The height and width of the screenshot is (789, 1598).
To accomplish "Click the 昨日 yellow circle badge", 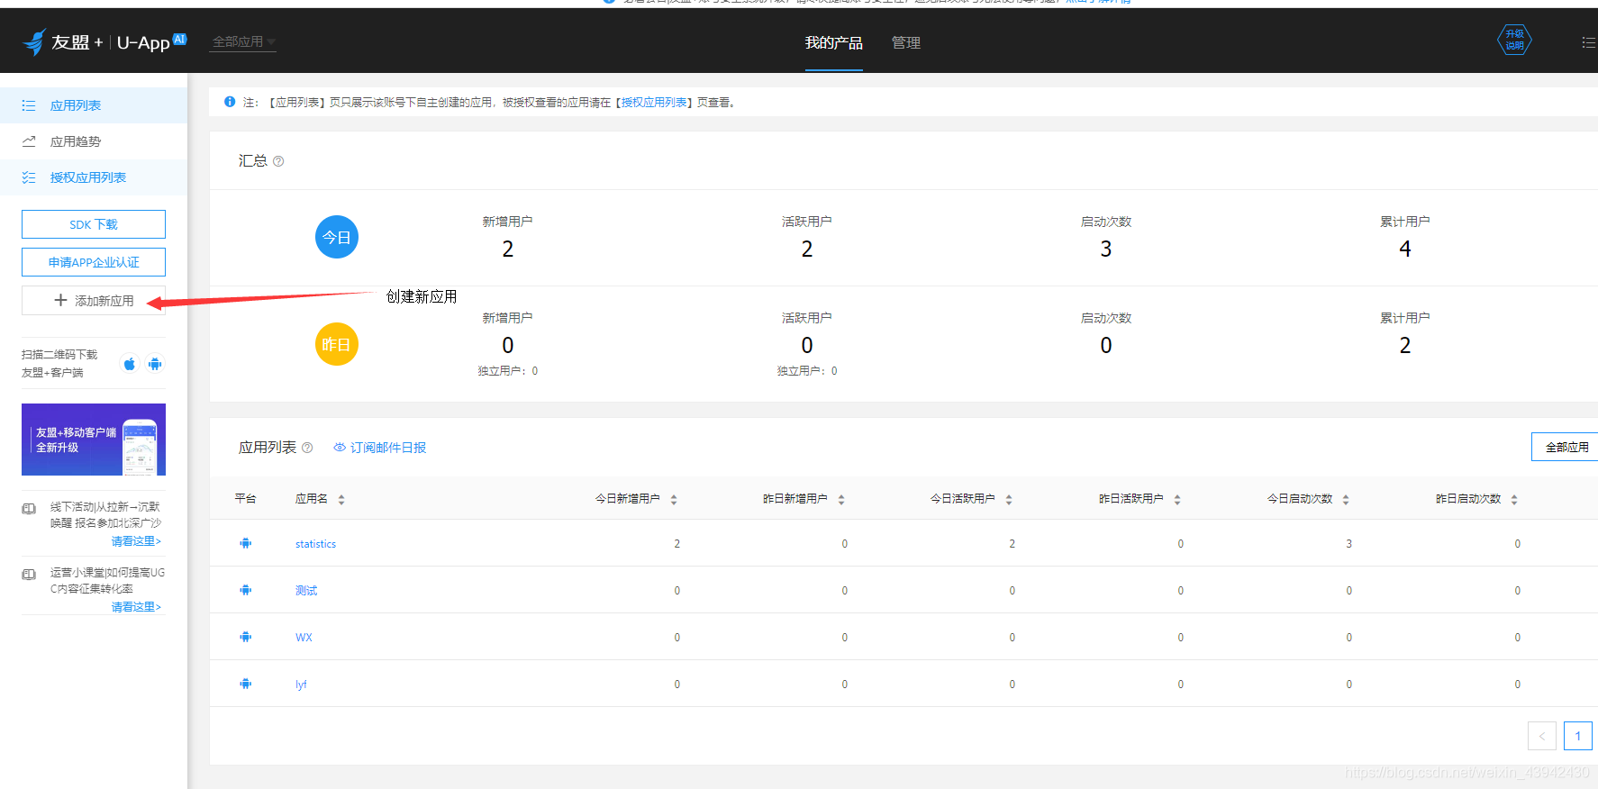I will point(337,344).
